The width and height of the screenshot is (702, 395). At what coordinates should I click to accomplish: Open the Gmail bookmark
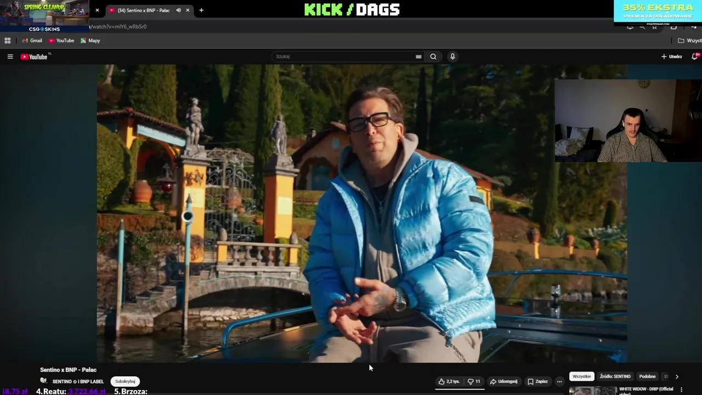point(32,41)
